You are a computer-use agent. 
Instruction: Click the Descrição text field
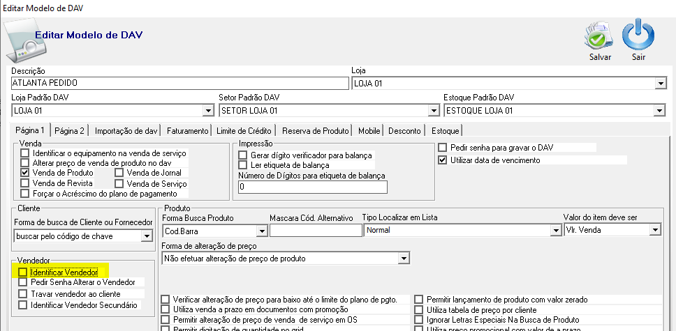click(179, 83)
